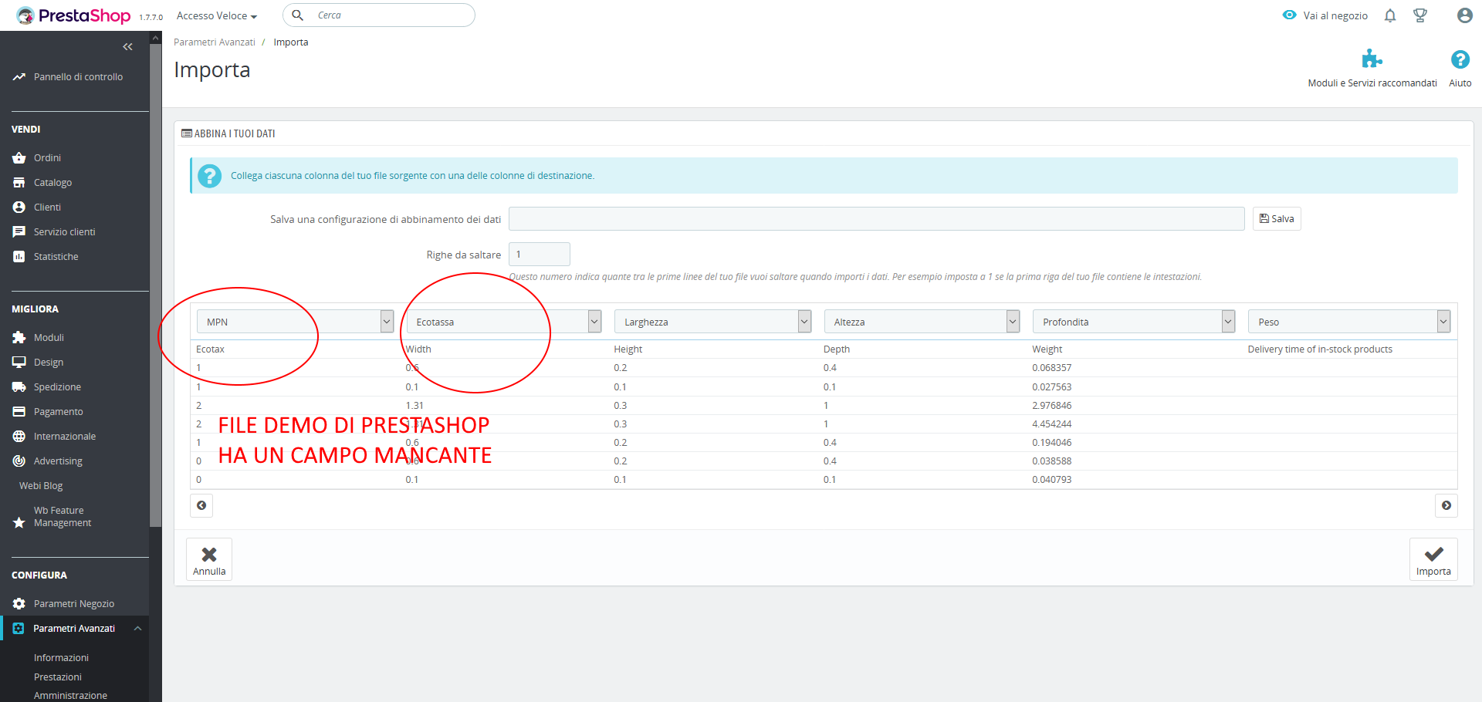Open the Accesso Veloce dropdown
Screen dimensions: 1482x702
click(x=217, y=15)
